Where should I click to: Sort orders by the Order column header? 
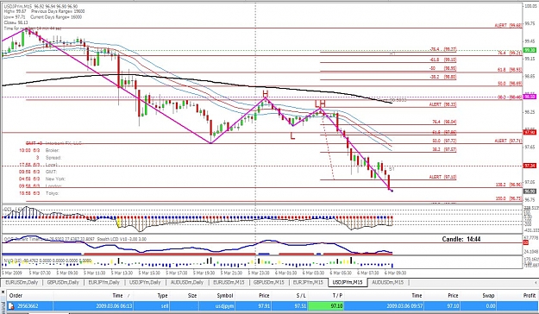click(x=16, y=295)
